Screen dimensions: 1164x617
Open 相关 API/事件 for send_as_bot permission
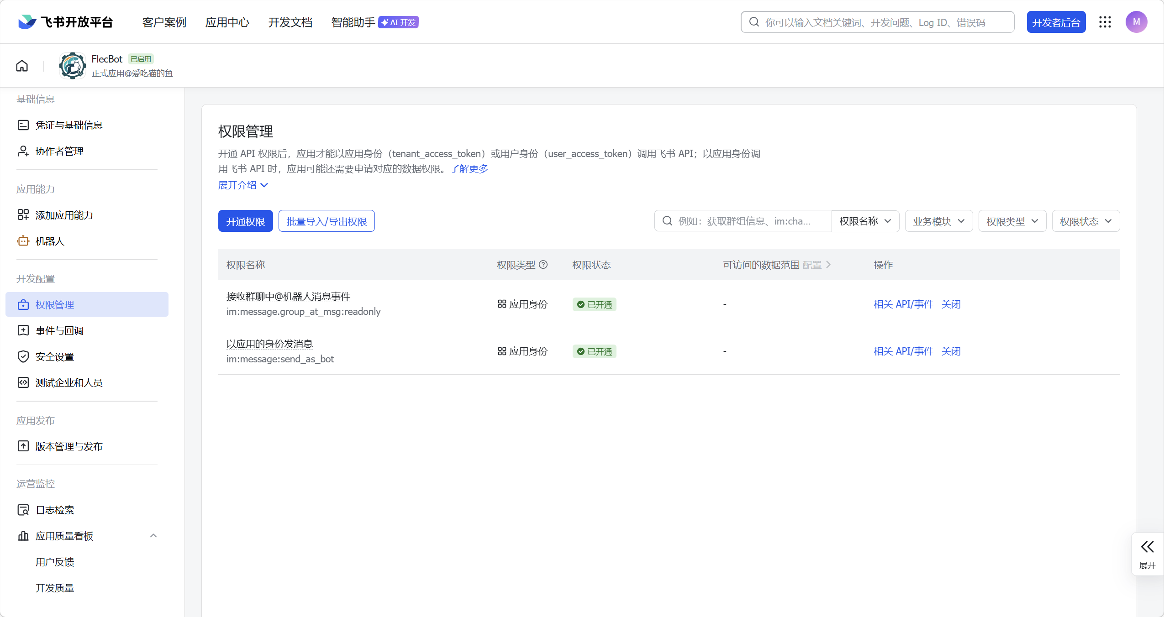(x=903, y=351)
